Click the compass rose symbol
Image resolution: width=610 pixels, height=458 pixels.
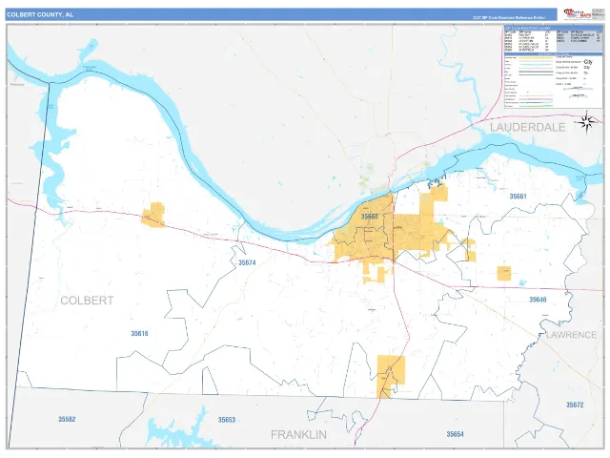pos(587,122)
